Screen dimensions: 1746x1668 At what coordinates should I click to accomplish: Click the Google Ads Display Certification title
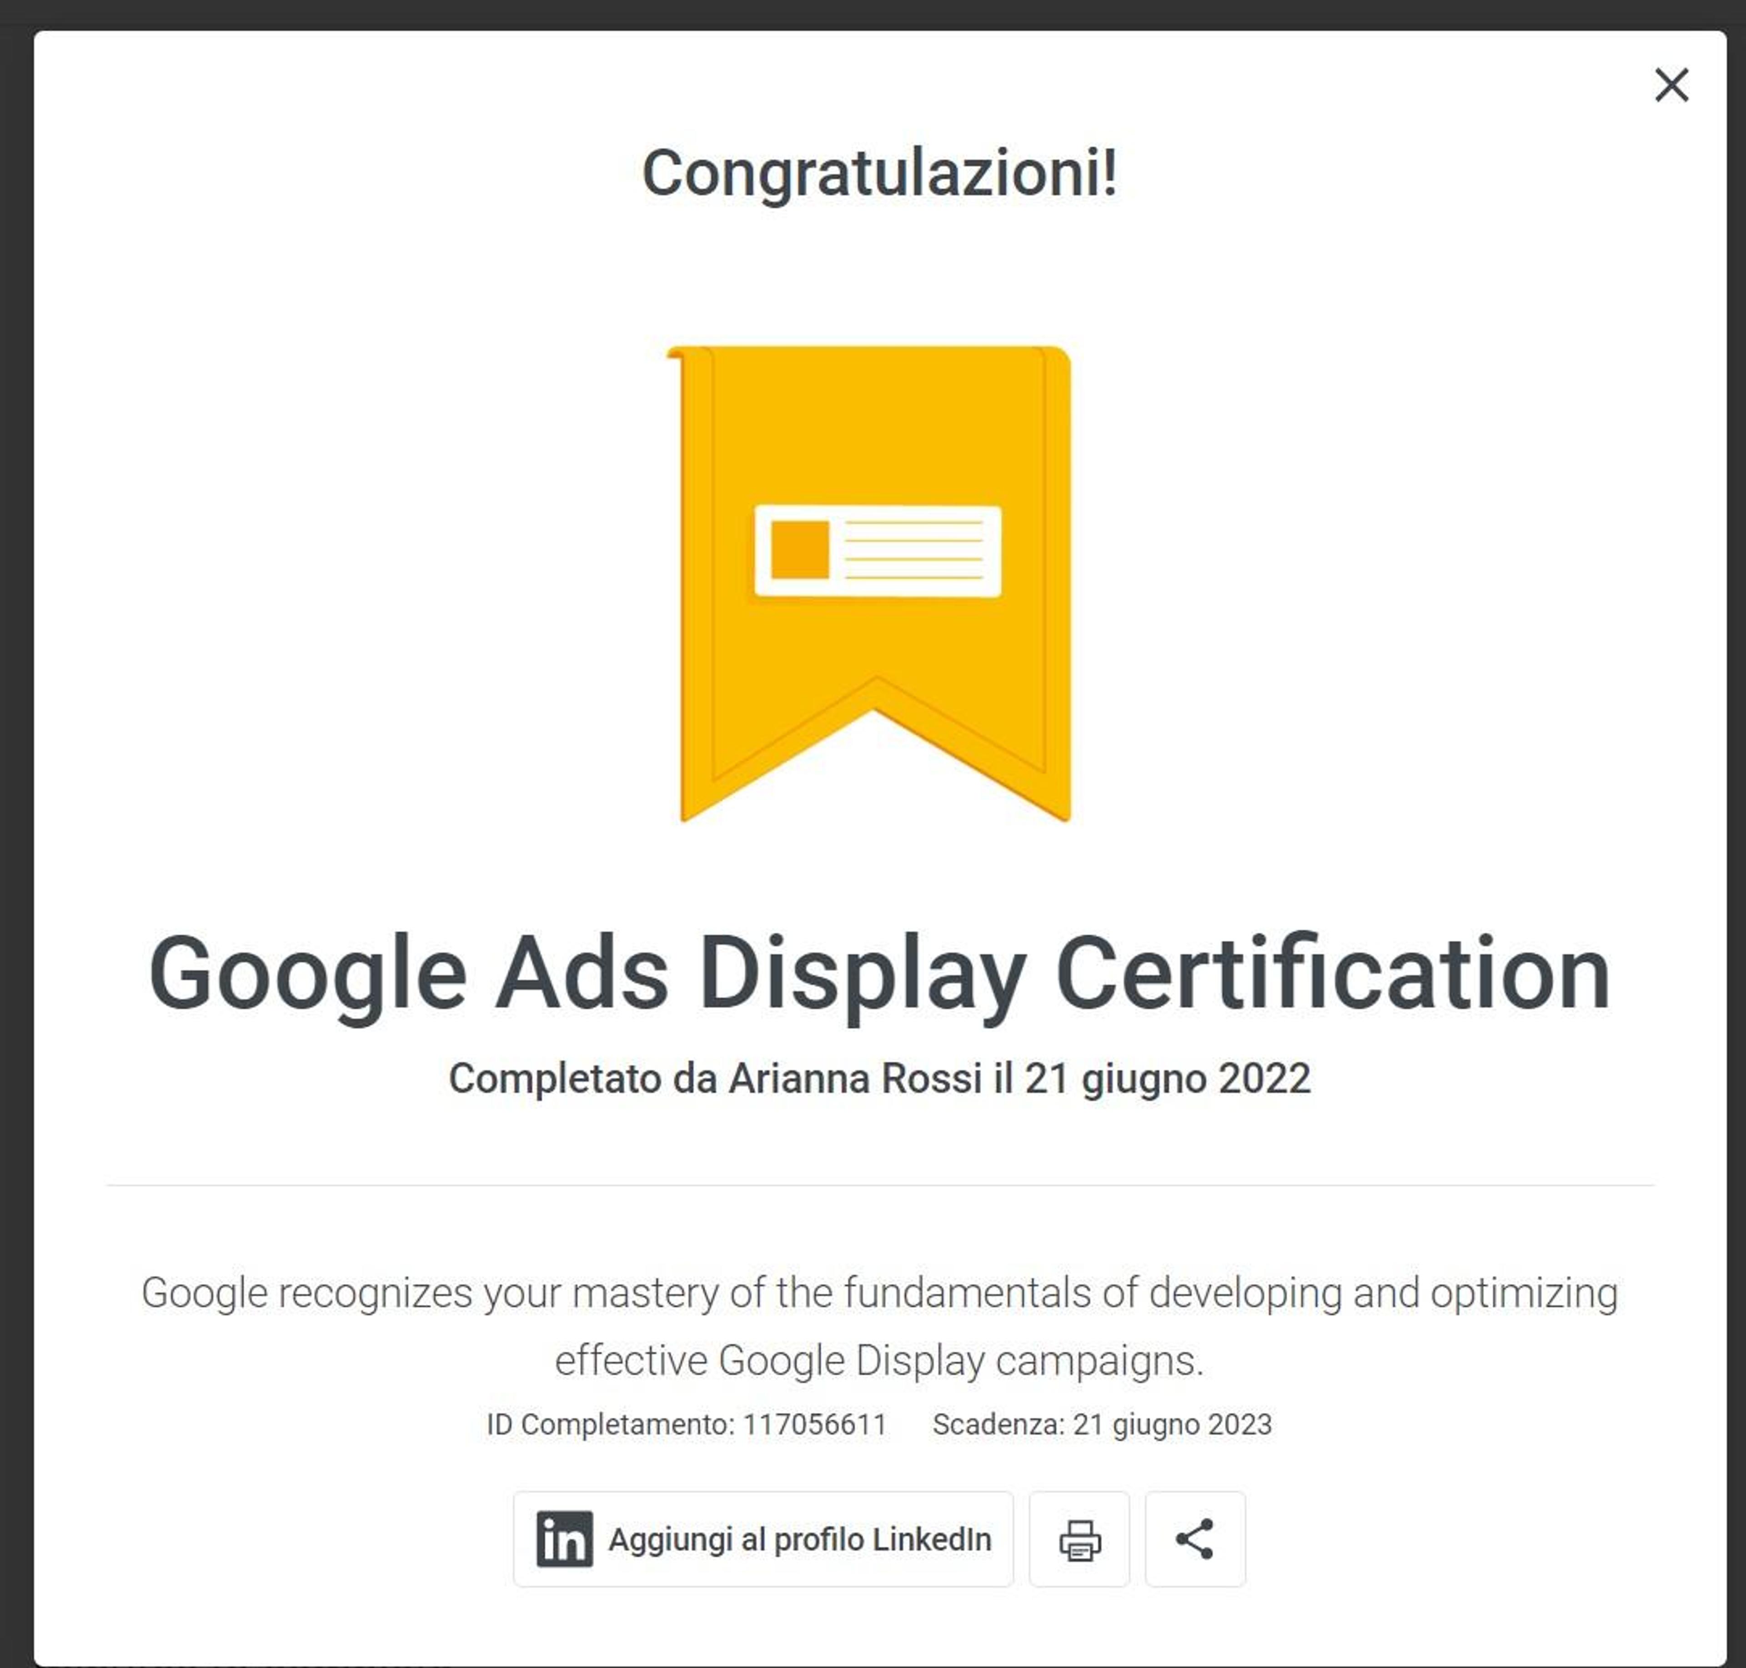coord(880,974)
